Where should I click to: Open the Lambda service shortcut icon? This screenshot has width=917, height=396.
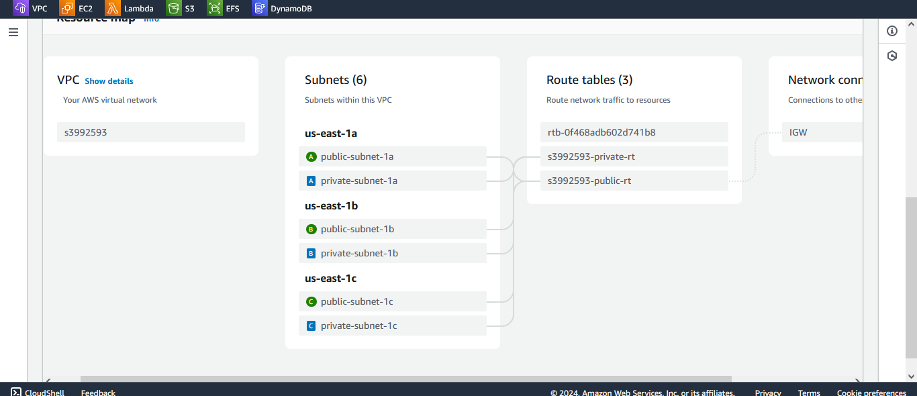point(113,9)
